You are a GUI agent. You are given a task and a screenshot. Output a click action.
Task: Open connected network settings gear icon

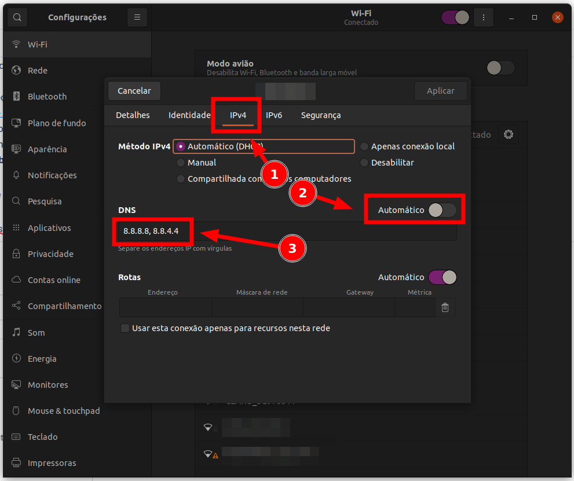tap(509, 134)
